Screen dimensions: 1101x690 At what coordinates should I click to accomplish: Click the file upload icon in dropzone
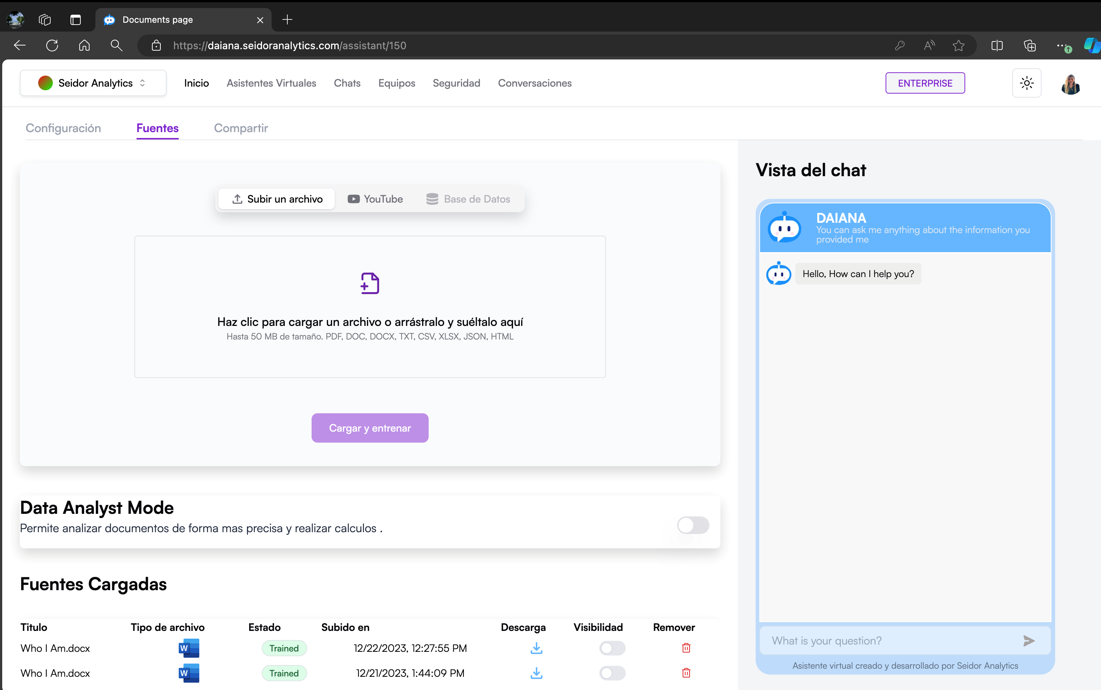[370, 283]
